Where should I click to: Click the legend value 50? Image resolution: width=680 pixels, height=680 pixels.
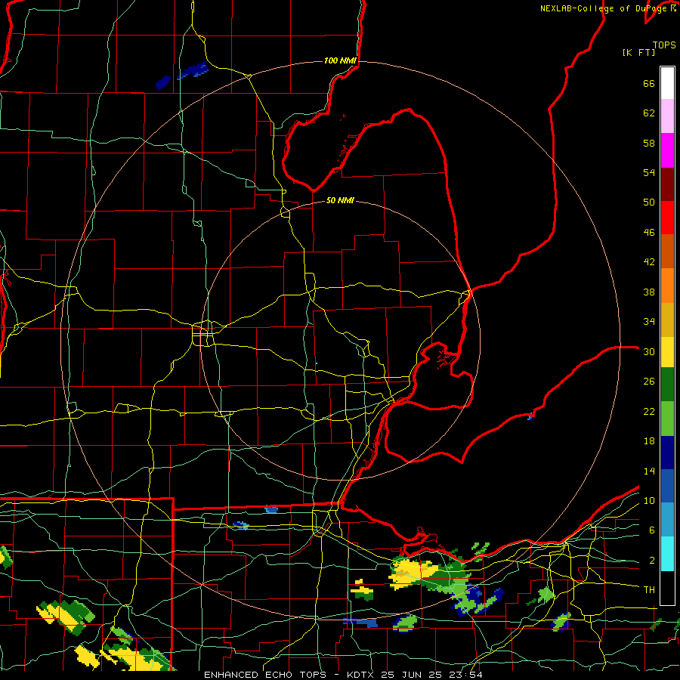click(x=649, y=202)
